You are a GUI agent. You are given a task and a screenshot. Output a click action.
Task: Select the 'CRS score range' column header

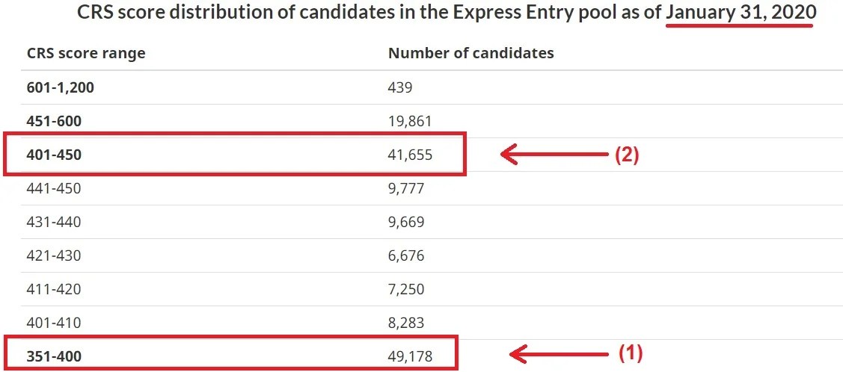point(85,53)
